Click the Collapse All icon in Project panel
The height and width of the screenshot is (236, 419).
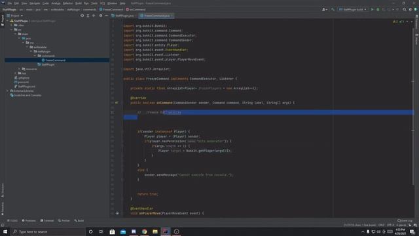pyautogui.click(x=94, y=16)
